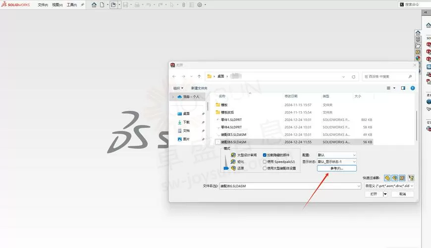Click the forward arrow in Open dialog
Viewport: 431px width, 248px height.
coord(183,76)
